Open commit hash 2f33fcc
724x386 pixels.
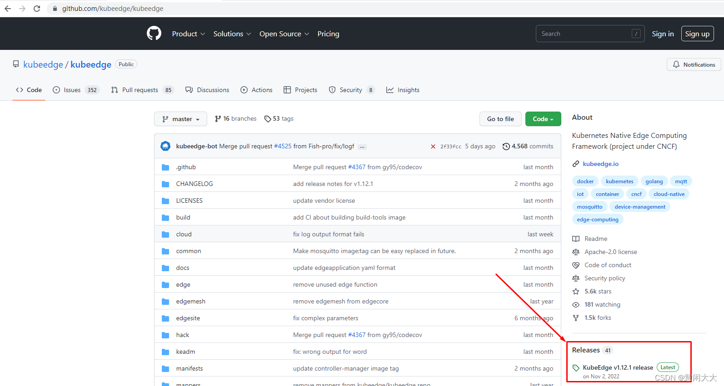pyautogui.click(x=450, y=147)
